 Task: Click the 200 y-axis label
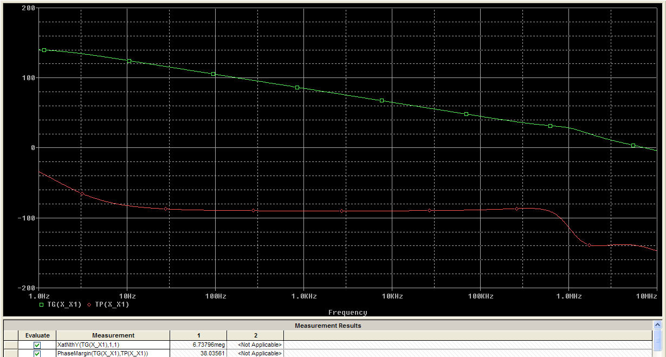tap(29, 8)
